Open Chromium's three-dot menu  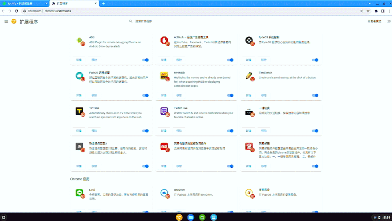[389, 11]
